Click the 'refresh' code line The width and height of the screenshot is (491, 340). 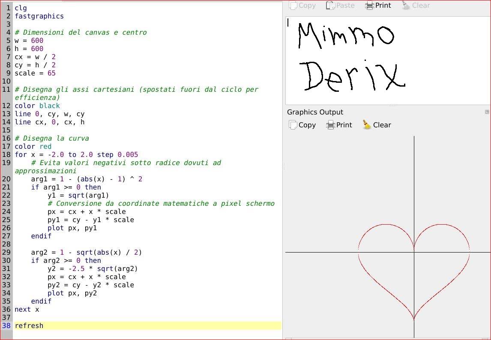(29, 325)
